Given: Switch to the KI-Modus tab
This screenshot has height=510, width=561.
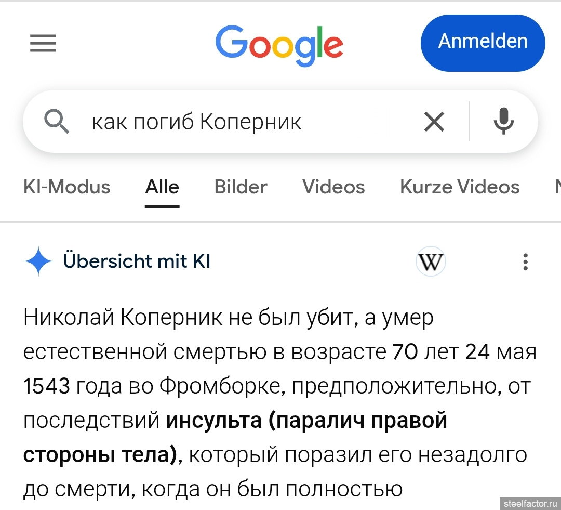Looking at the screenshot, I should pyautogui.click(x=67, y=187).
